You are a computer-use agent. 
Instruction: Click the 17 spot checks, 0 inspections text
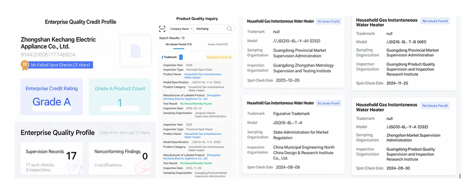(40, 167)
